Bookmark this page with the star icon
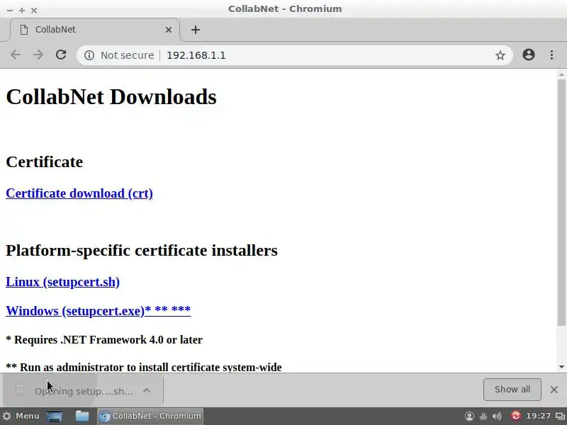Screen dimensions: 567x425 click(x=500, y=55)
